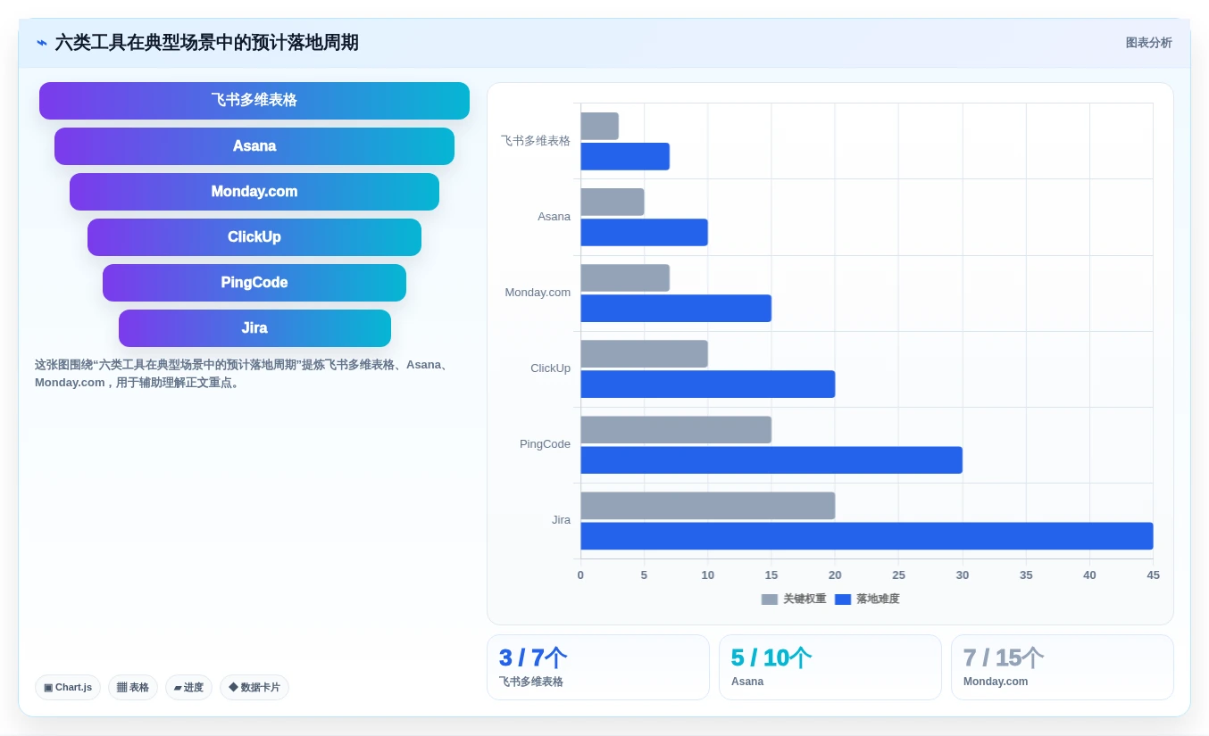Select the 飞书多维表格 funnel bar
The width and height of the screenshot is (1209, 736).
point(254,101)
